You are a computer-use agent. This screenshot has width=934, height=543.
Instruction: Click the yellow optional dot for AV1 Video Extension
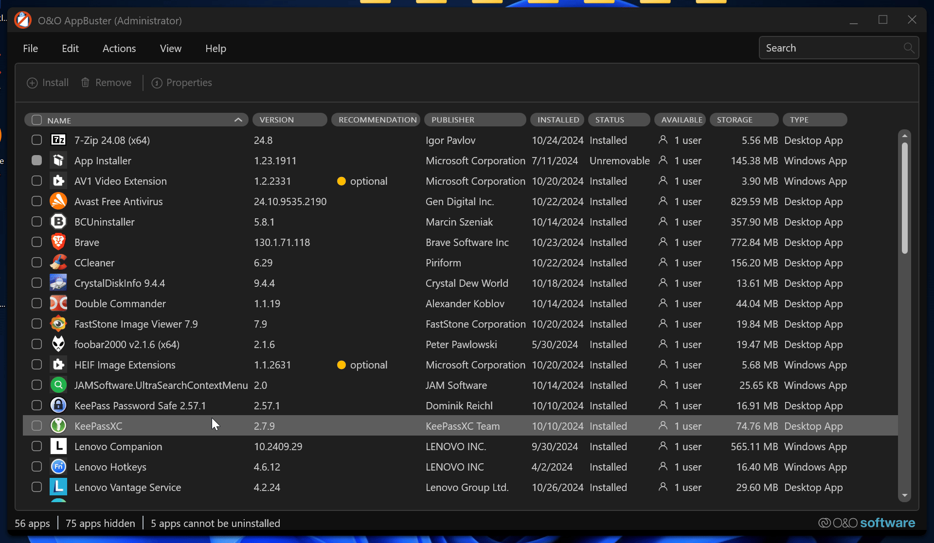click(x=341, y=181)
